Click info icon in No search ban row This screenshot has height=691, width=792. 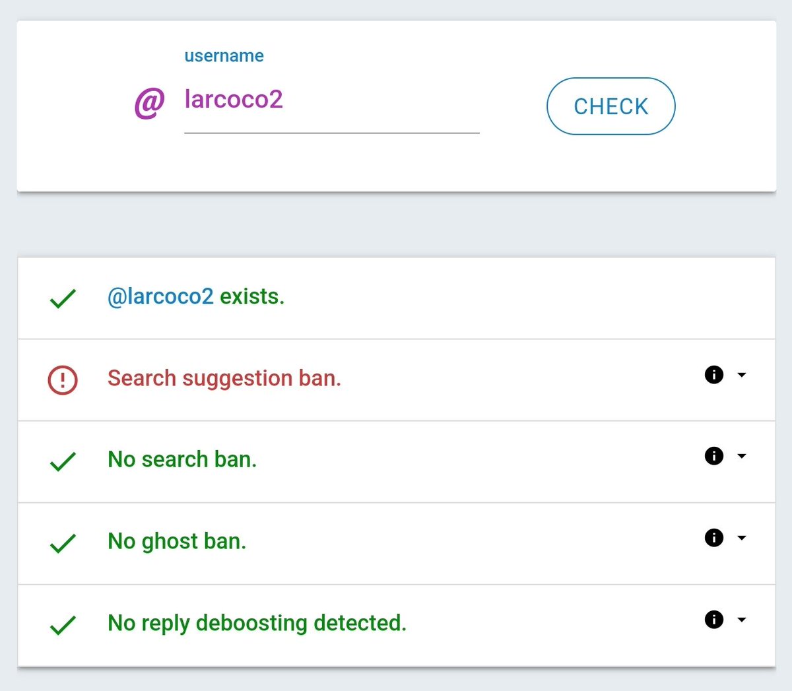coord(714,456)
